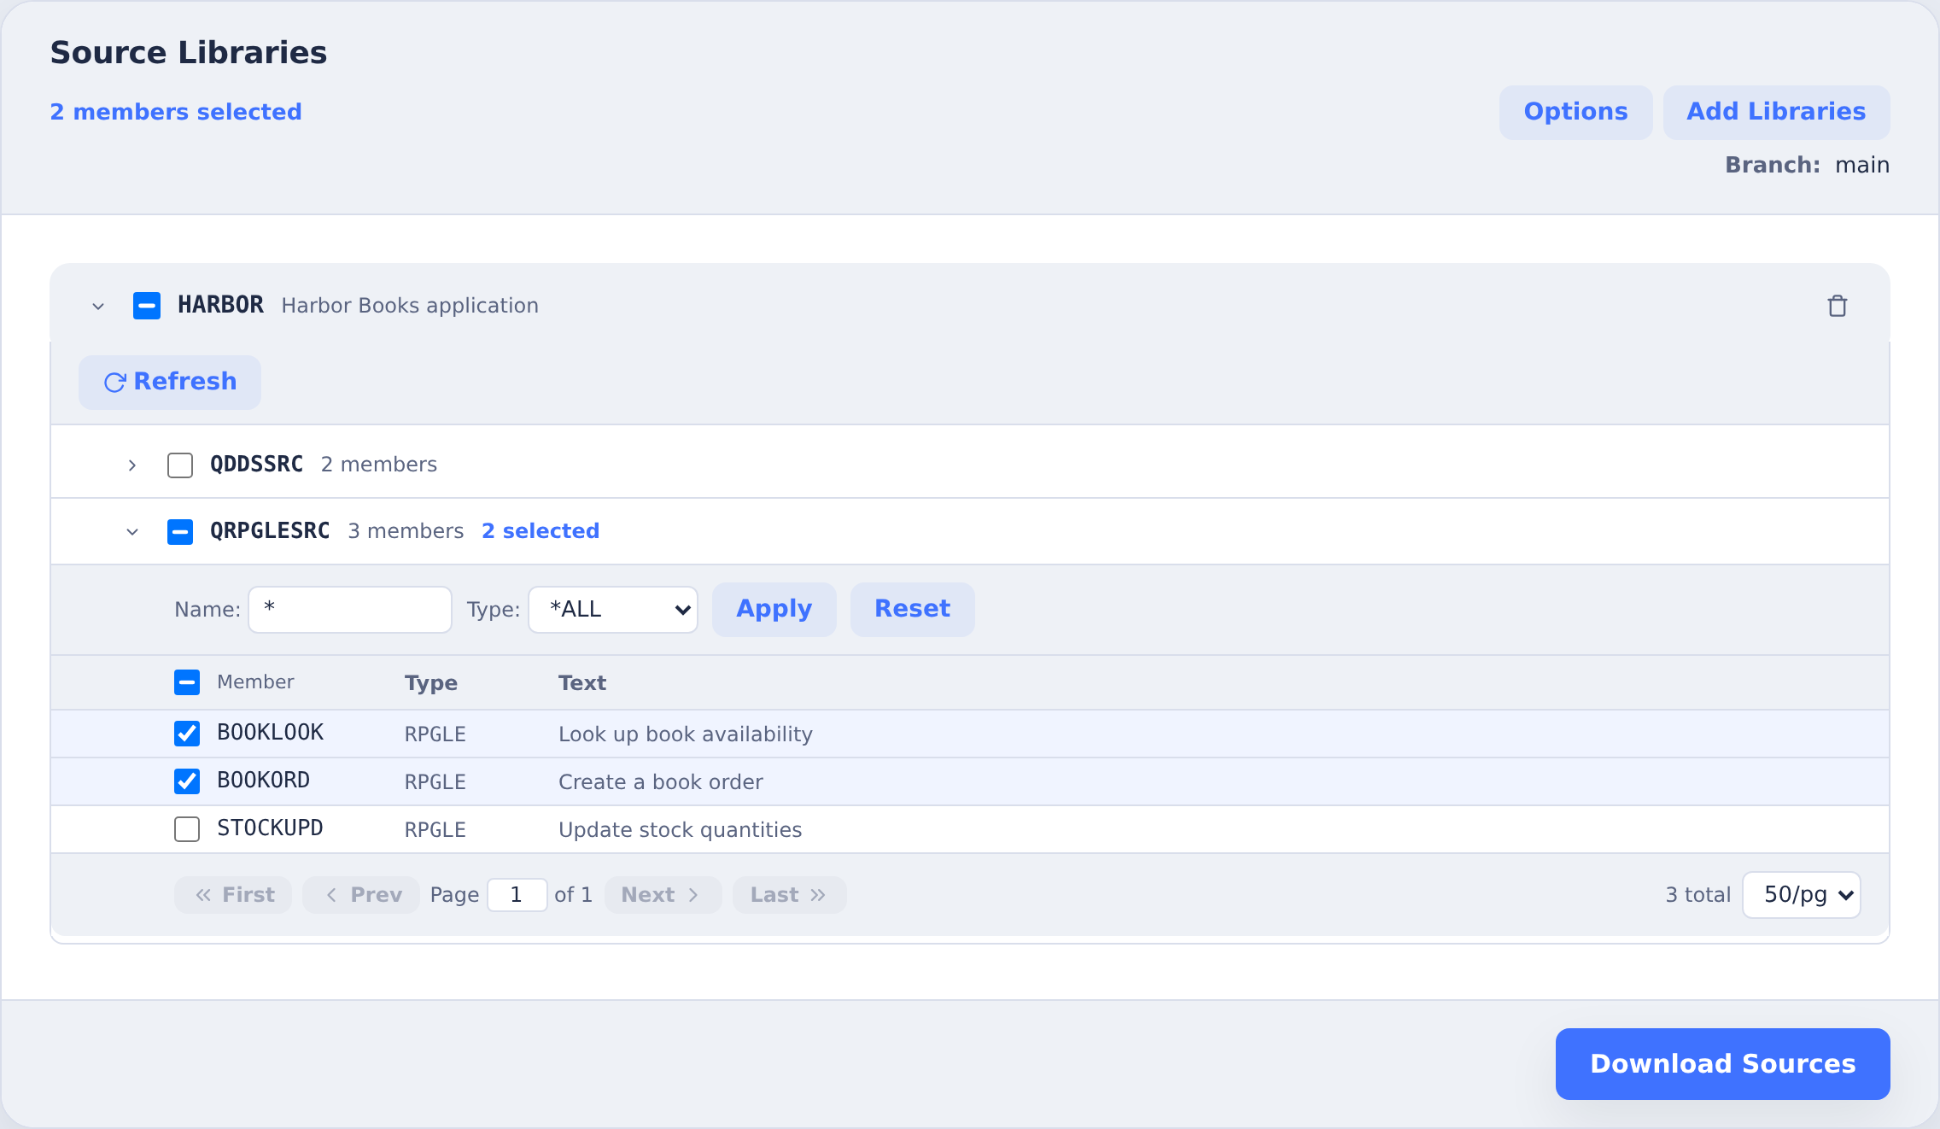Click the 'Branch: main' label
This screenshot has width=1940, height=1129.
pyautogui.click(x=1807, y=165)
